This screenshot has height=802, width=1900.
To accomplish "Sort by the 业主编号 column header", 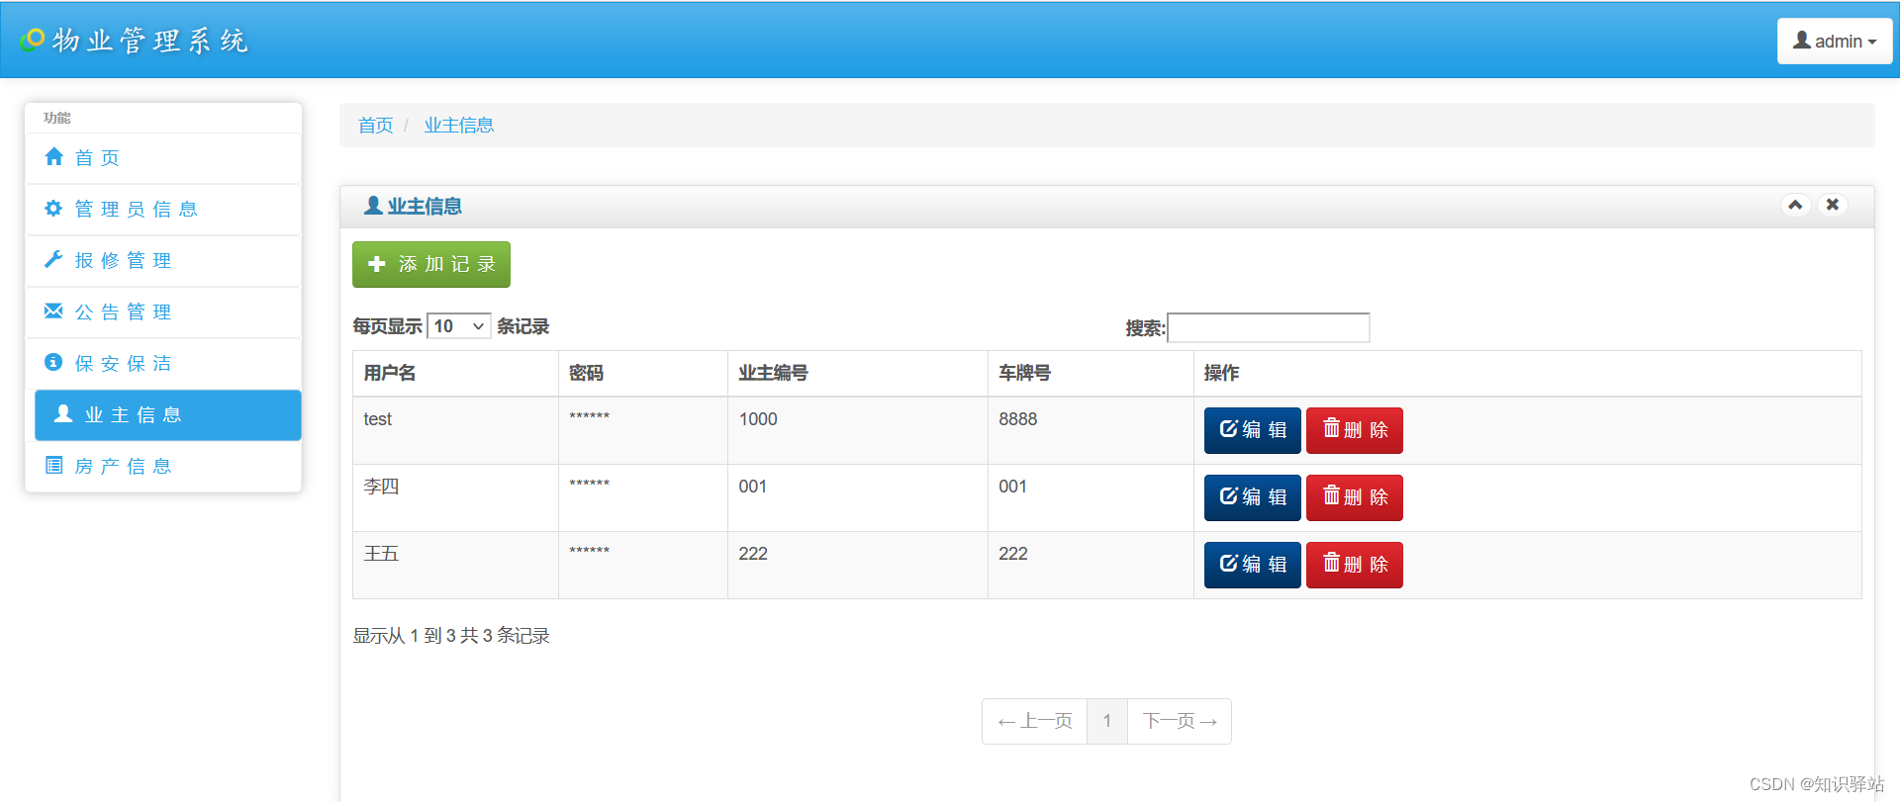I will 858,373.
